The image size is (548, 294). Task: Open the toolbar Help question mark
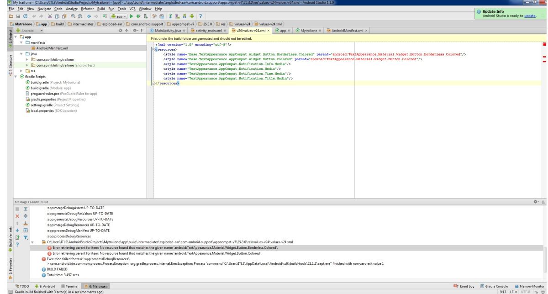coord(200,16)
